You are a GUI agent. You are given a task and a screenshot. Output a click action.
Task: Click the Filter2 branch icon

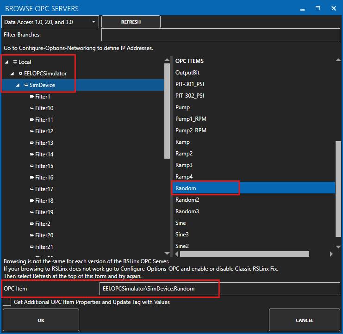pyautogui.click(x=32, y=224)
